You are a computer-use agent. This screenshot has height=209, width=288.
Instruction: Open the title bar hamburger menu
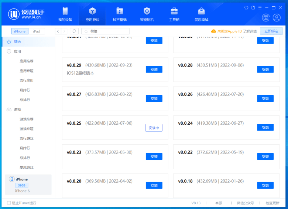(x=260, y=7)
